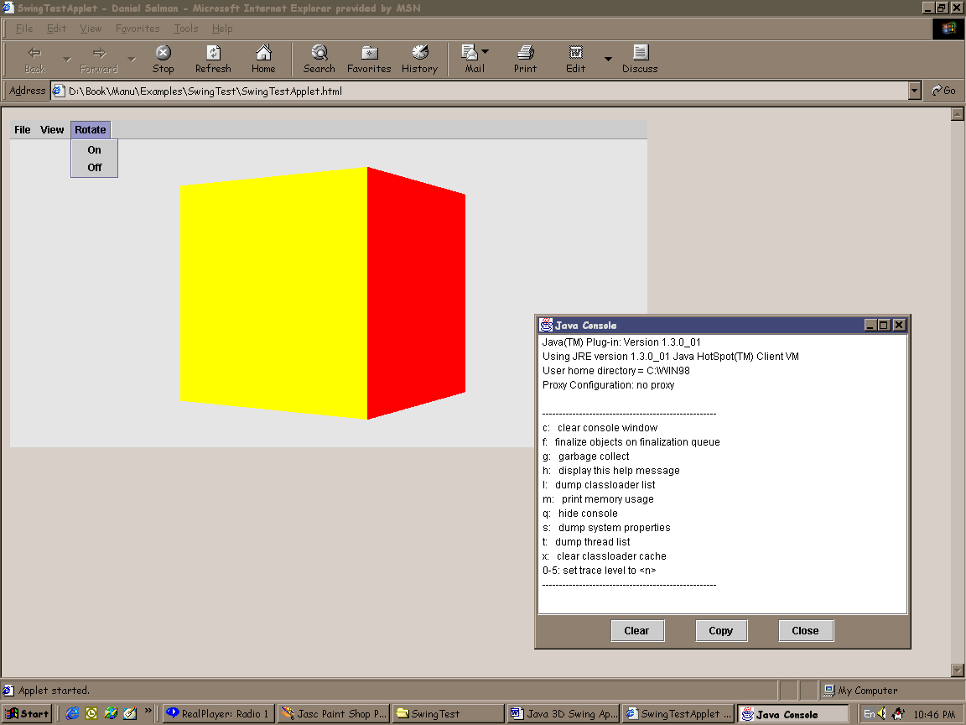The width and height of the screenshot is (966, 725).
Task: Open Internet Explorer's Favorites menu
Action: 138,29
